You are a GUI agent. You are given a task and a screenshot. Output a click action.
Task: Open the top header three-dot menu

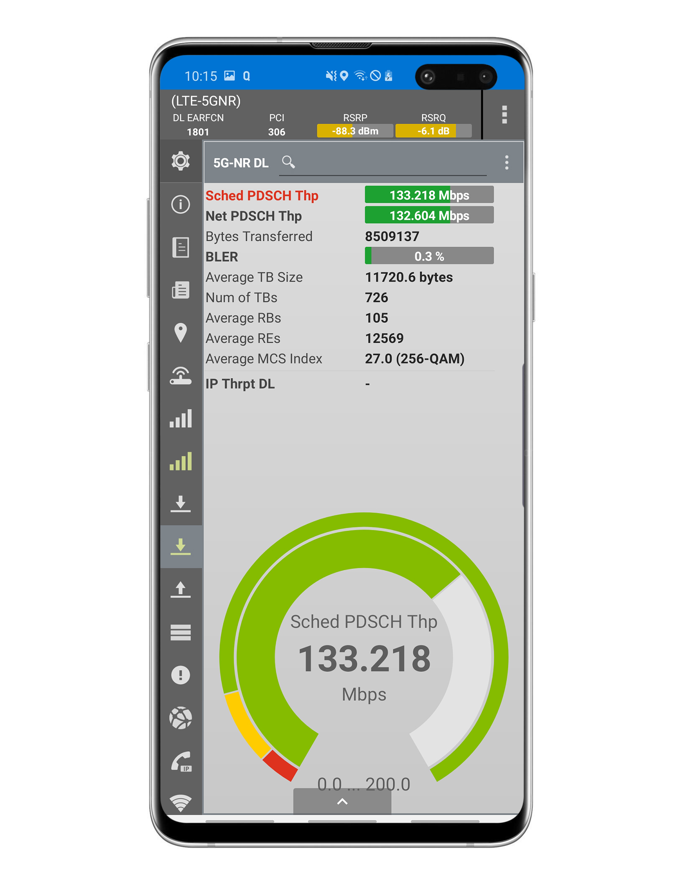pos(504,115)
